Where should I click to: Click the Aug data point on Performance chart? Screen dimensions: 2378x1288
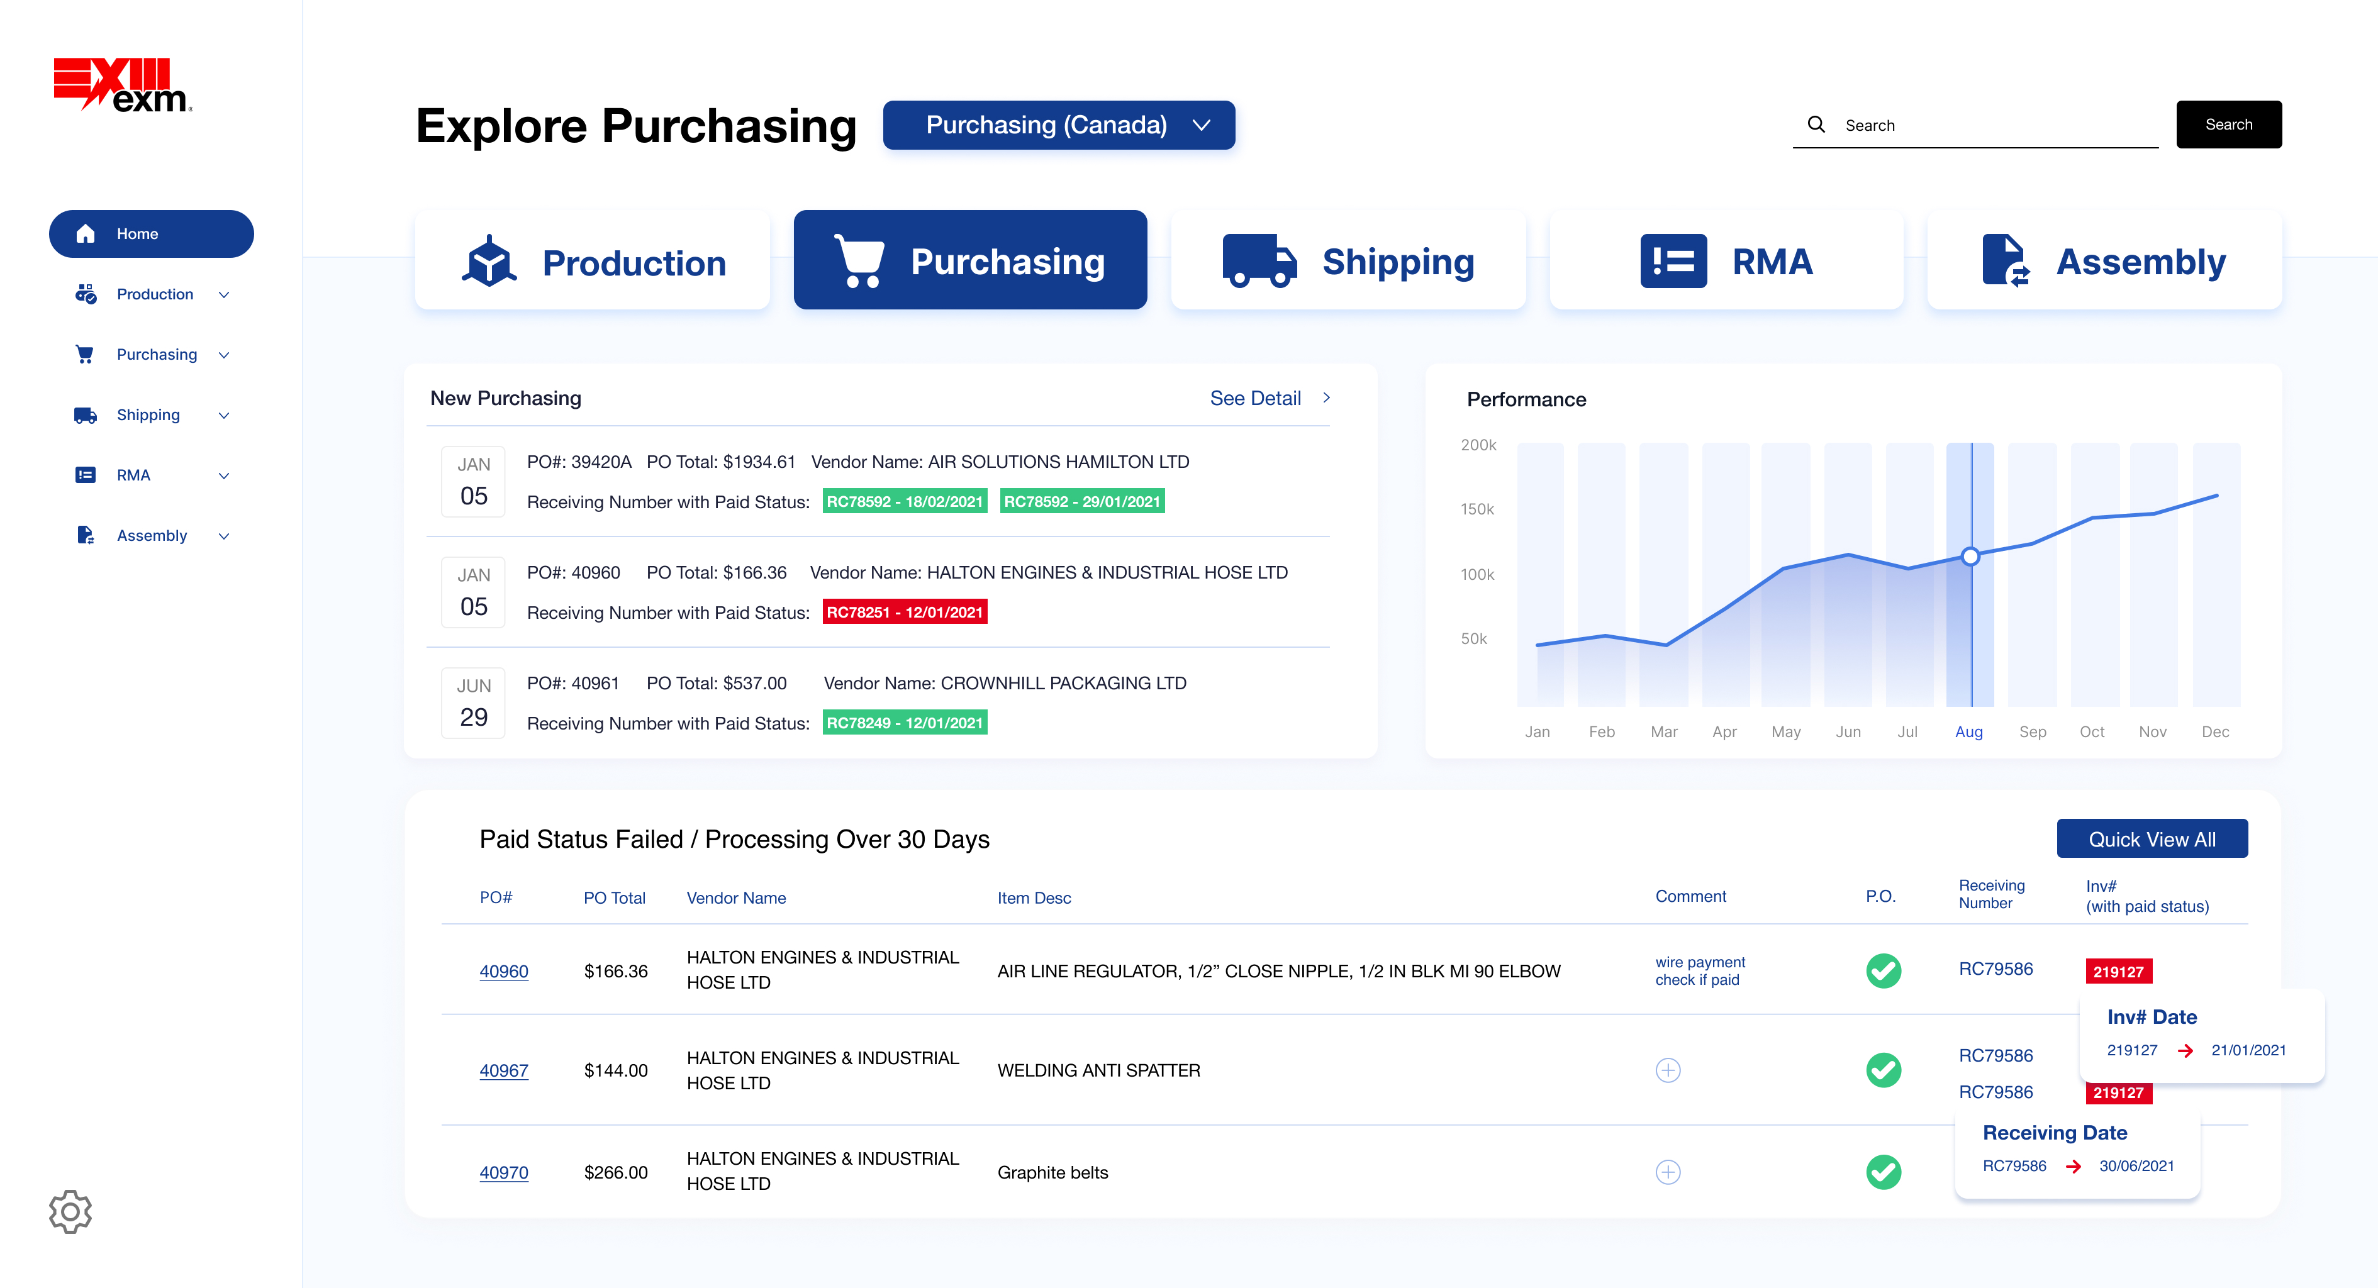(x=1970, y=557)
